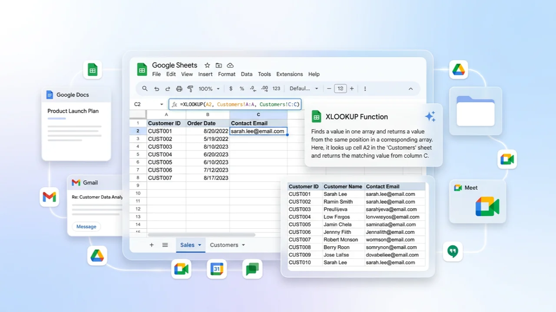
Task: Click the move-to-folder icon beside the title
Action: (218, 65)
